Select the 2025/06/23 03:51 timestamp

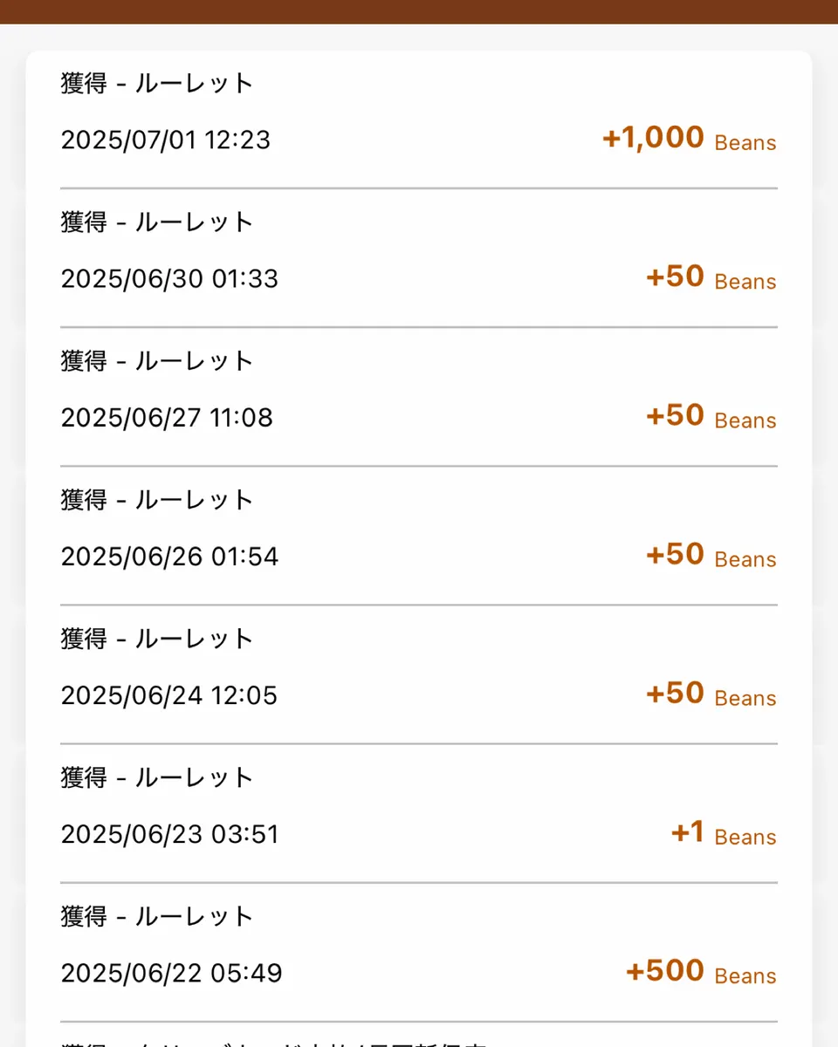[169, 834]
